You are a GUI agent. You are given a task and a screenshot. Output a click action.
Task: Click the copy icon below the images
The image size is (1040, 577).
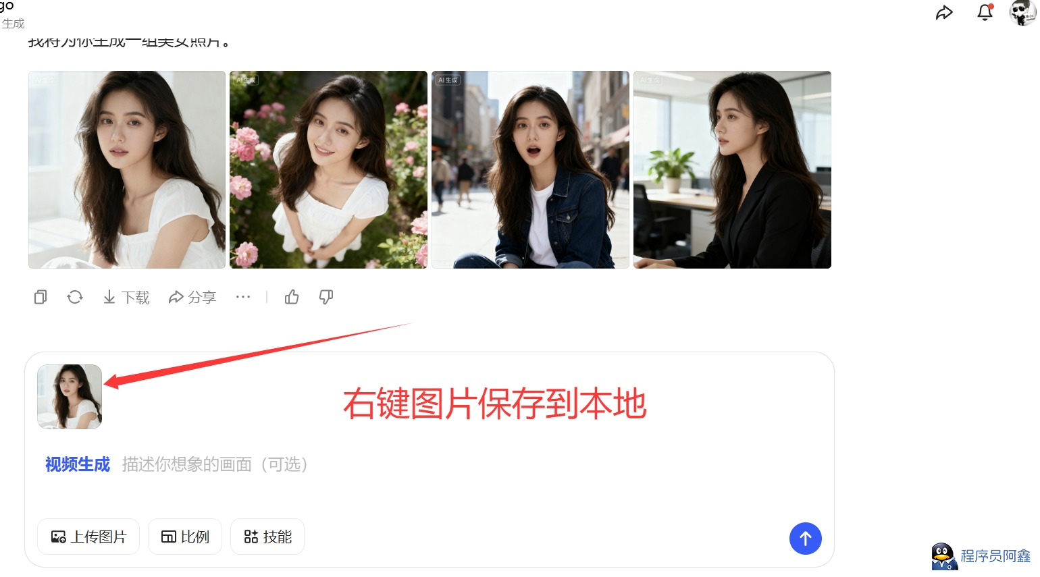point(41,297)
